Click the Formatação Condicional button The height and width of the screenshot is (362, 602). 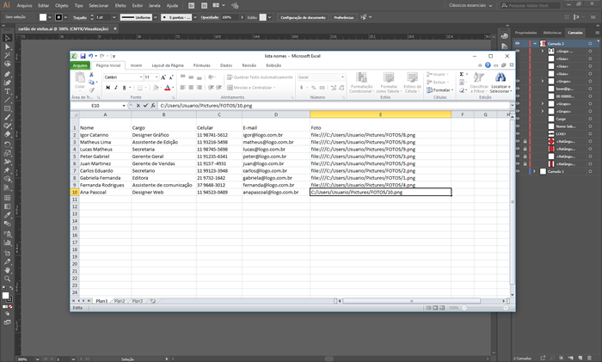tap(361, 83)
